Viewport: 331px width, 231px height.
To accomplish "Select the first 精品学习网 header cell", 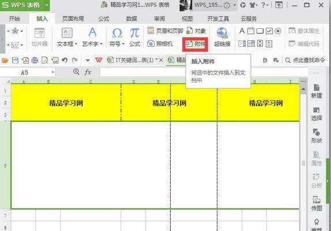I will [66, 103].
